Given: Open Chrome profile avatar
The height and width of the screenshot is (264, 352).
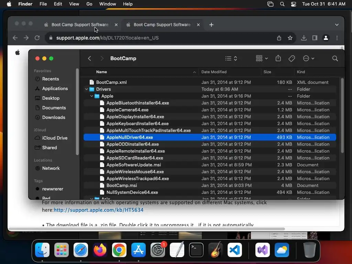Looking at the screenshot, I should coord(326,38).
